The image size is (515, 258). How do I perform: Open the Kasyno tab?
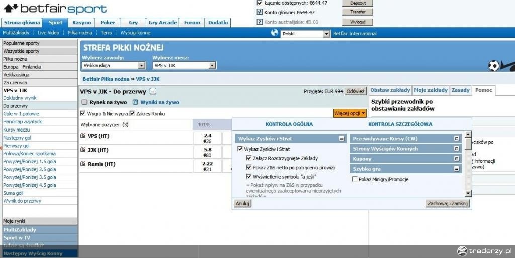(81, 23)
